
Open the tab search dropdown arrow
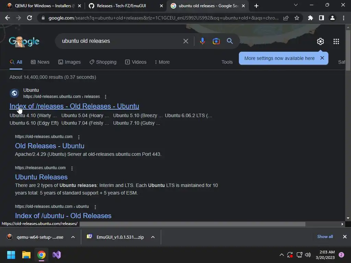point(296,5)
